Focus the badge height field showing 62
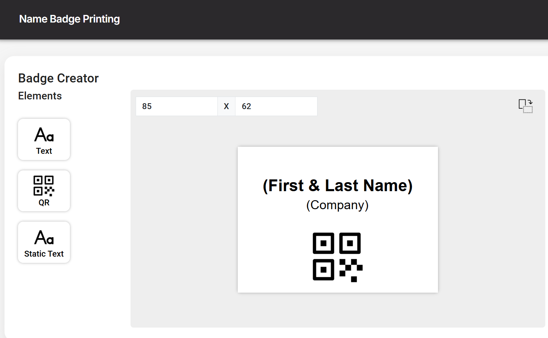 (276, 106)
